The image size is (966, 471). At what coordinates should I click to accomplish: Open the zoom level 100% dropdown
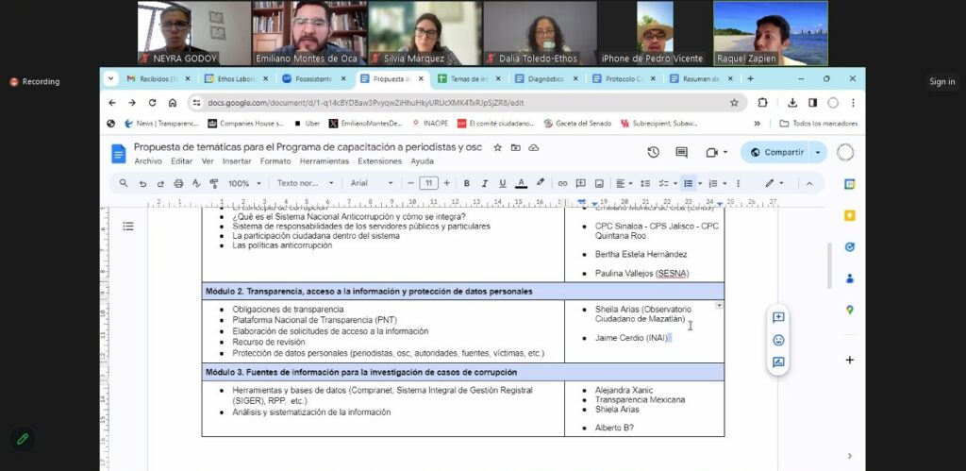tap(243, 183)
